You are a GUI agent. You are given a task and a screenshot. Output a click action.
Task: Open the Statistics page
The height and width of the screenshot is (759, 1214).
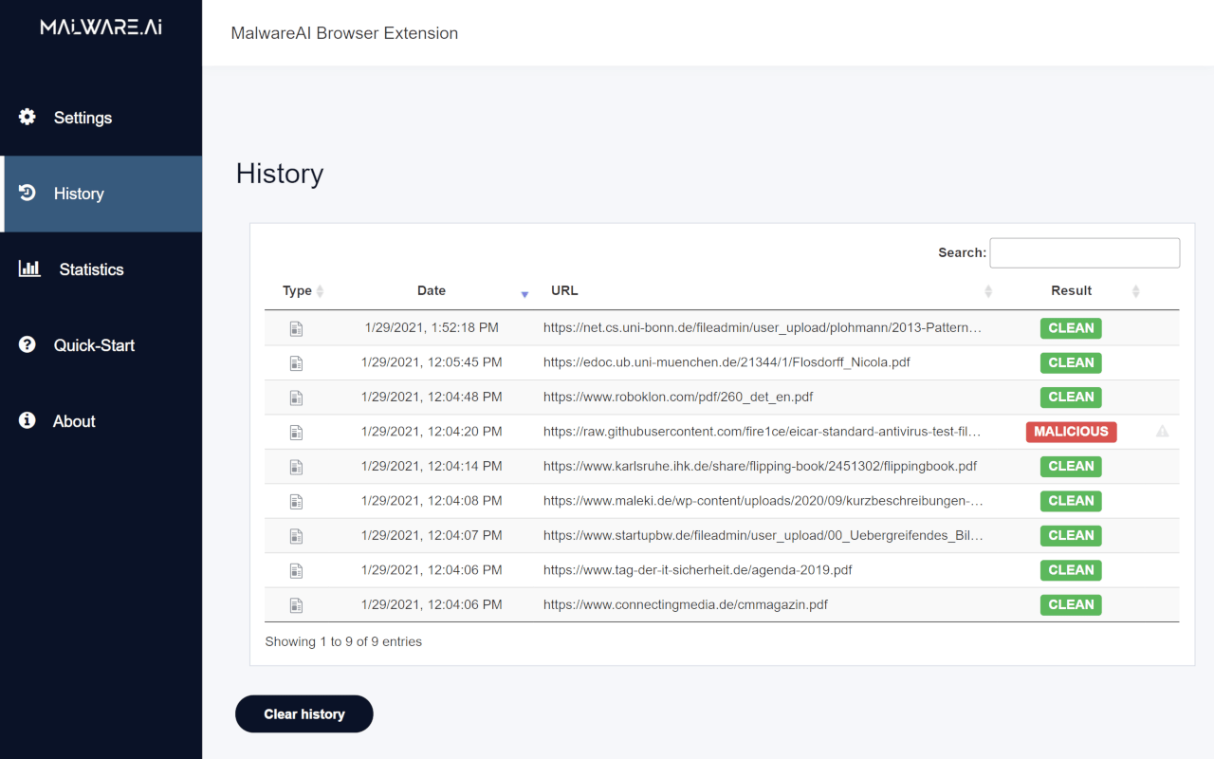(x=101, y=269)
